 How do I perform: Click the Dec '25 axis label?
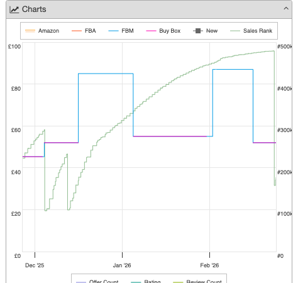pos(35,265)
